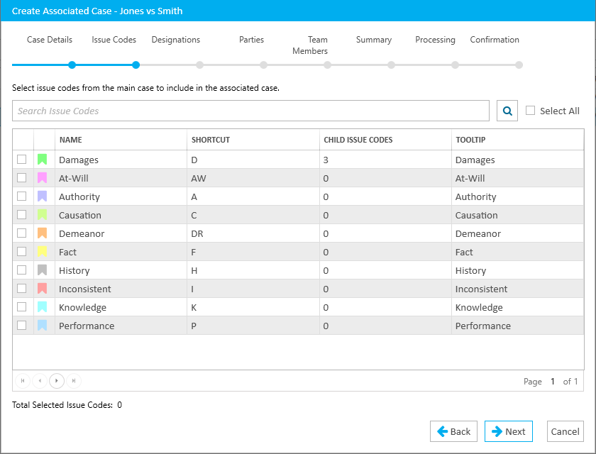Click the gray History bookmark icon
The height and width of the screenshot is (454, 596).
tap(43, 270)
